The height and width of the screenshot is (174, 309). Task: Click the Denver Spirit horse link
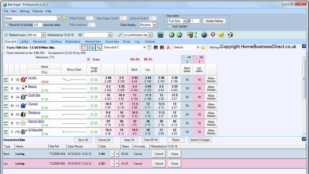[36, 121]
